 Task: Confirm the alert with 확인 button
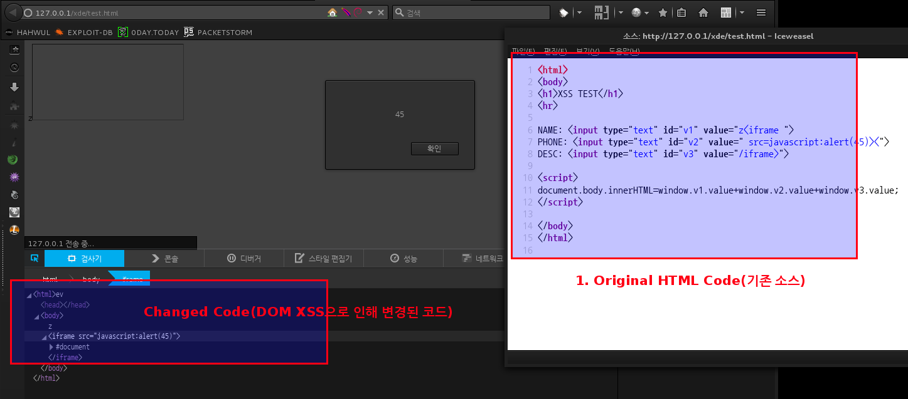coord(434,148)
